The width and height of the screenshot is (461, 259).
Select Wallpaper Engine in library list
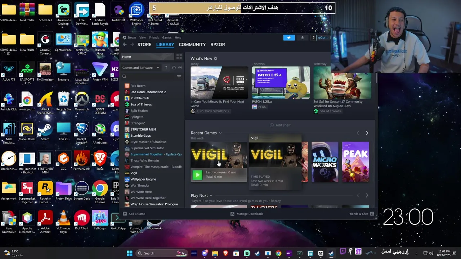pos(143,179)
